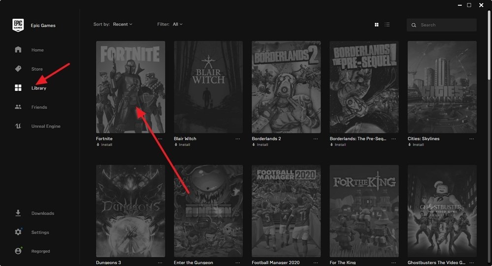Select the Cities Skylines cover art
This screenshot has width=492, height=266.
tap(442, 87)
